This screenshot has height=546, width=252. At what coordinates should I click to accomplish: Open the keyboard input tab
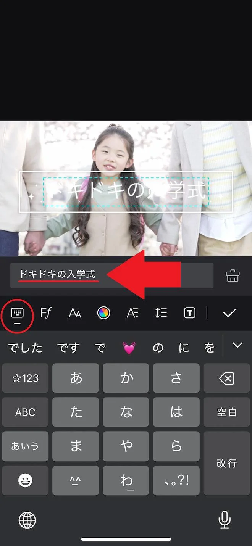coord(17,313)
